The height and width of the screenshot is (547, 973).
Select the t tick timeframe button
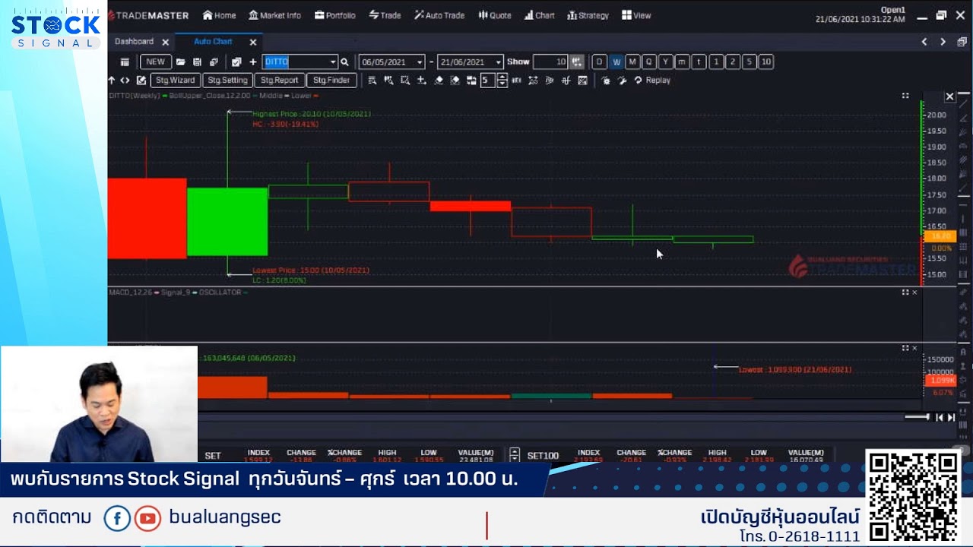click(699, 62)
